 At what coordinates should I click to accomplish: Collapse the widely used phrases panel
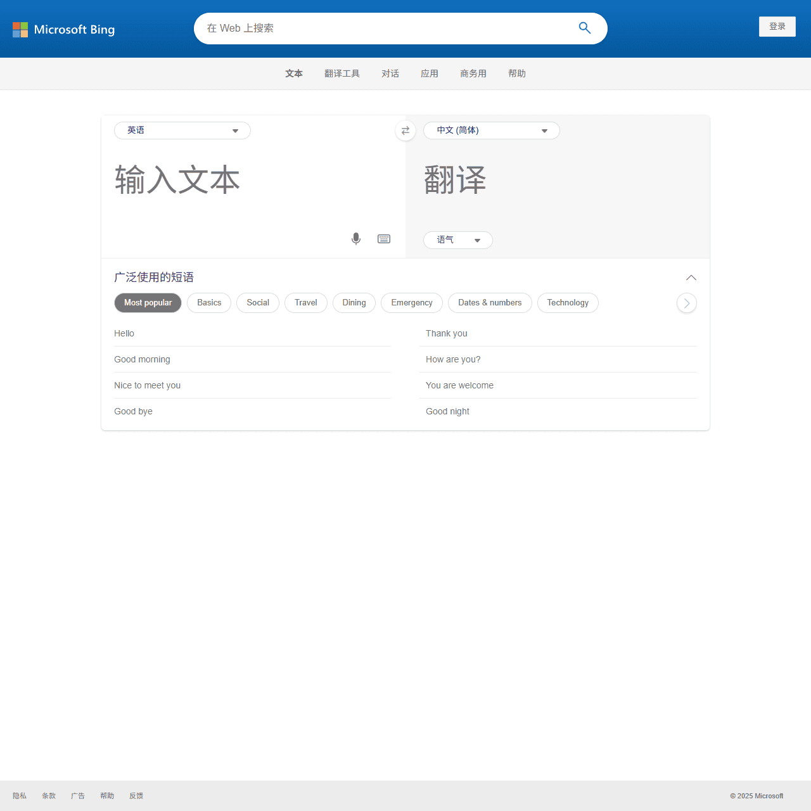tap(691, 278)
